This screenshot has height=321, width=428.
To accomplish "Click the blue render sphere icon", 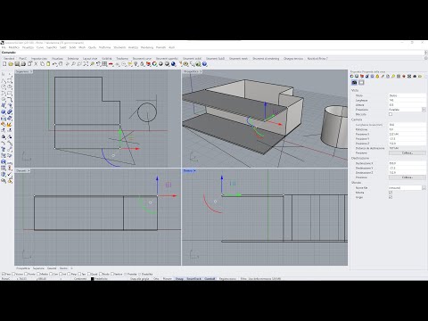I will point(173,64).
